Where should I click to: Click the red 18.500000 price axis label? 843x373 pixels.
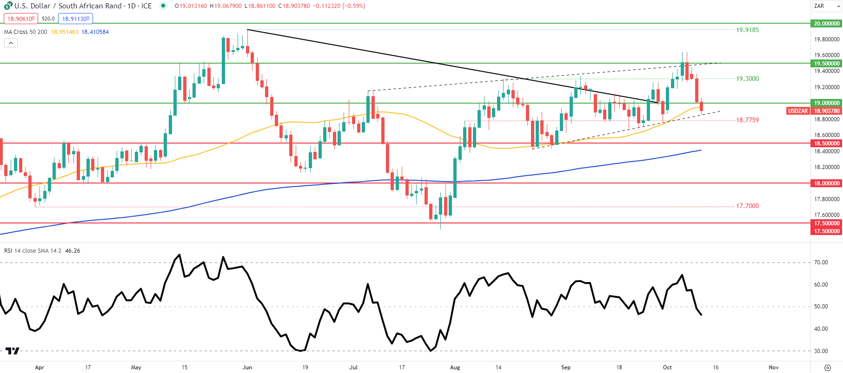pos(826,143)
